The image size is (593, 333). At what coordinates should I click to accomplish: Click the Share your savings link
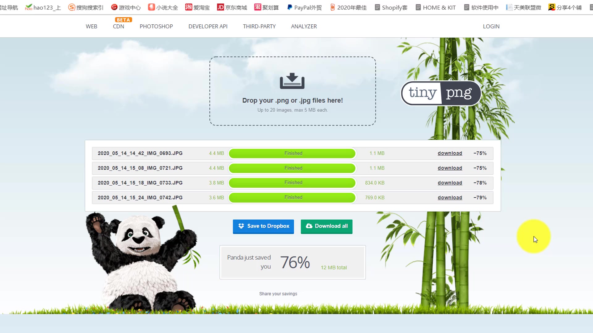(278, 294)
